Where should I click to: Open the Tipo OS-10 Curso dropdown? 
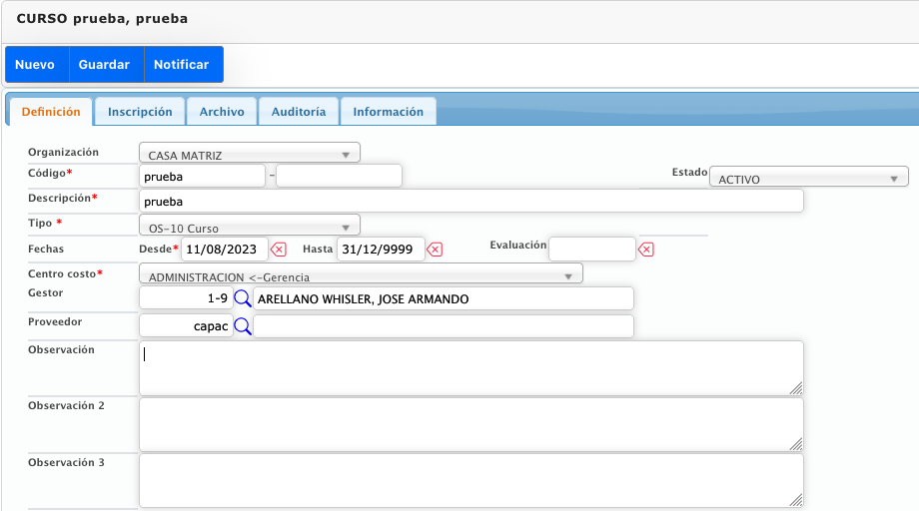tap(249, 228)
